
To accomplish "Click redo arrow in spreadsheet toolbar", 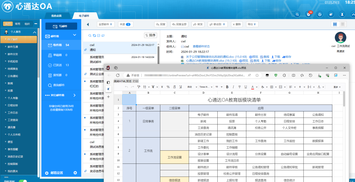I will [132, 87].
